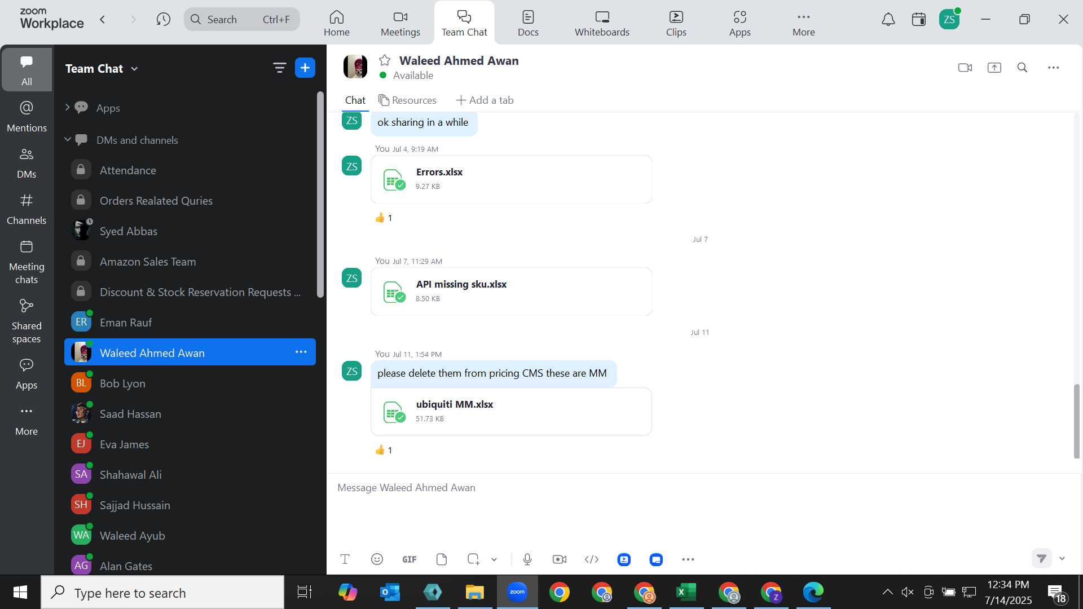Switch to the Home tab
Image resolution: width=1083 pixels, height=609 pixels.
[337, 23]
